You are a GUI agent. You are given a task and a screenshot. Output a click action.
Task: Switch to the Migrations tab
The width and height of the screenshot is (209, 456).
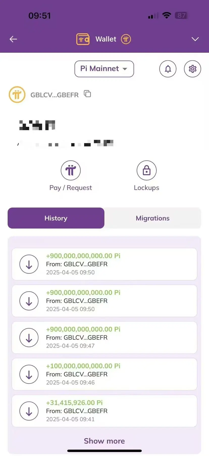(x=153, y=218)
